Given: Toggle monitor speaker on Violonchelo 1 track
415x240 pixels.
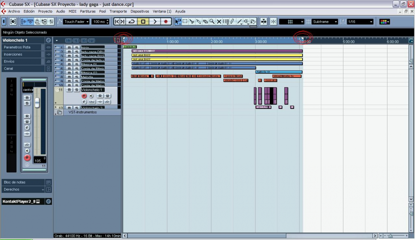Looking at the screenshot, I should pos(91,96).
